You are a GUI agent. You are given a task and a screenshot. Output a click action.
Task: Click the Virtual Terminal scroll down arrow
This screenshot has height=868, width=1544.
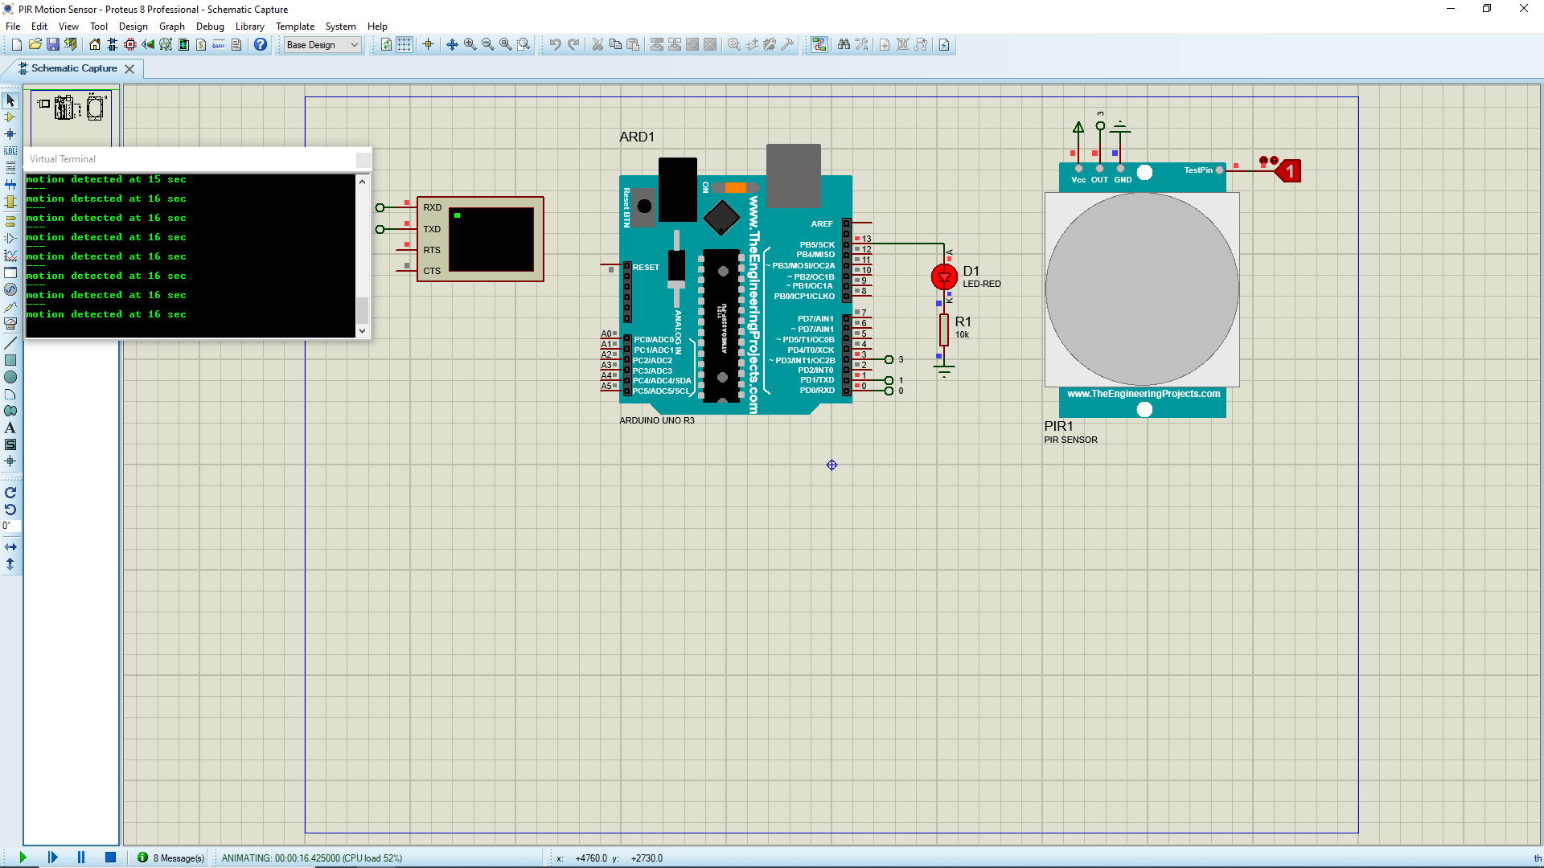click(362, 330)
